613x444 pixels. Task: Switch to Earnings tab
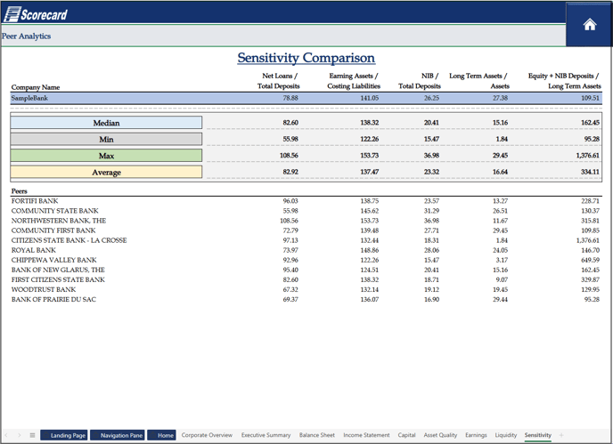476,435
